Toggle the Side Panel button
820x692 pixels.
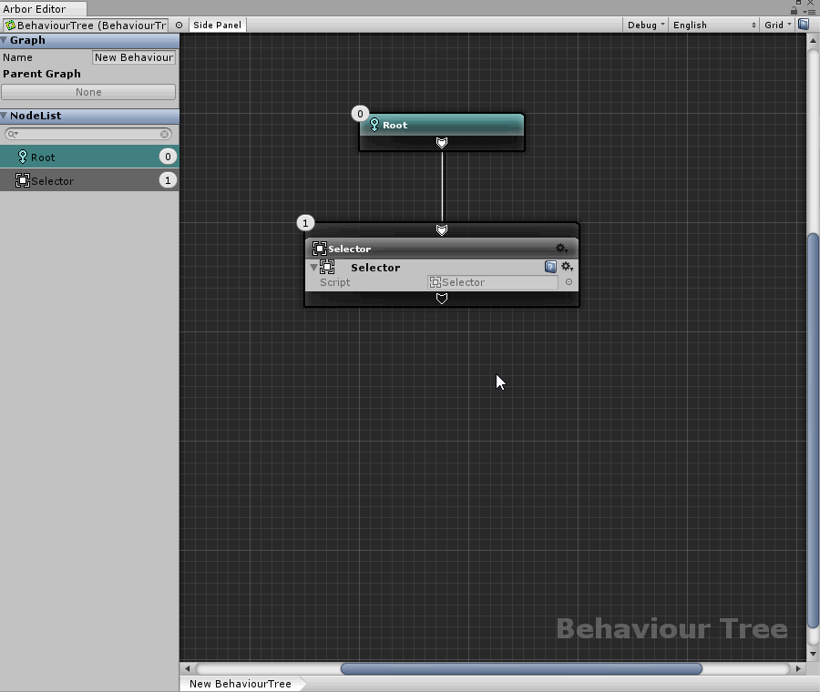point(217,25)
